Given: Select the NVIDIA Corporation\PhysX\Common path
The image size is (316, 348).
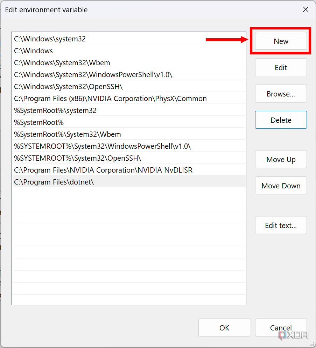Looking at the screenshot, I should pyautogui.click(x=129, y=99).
